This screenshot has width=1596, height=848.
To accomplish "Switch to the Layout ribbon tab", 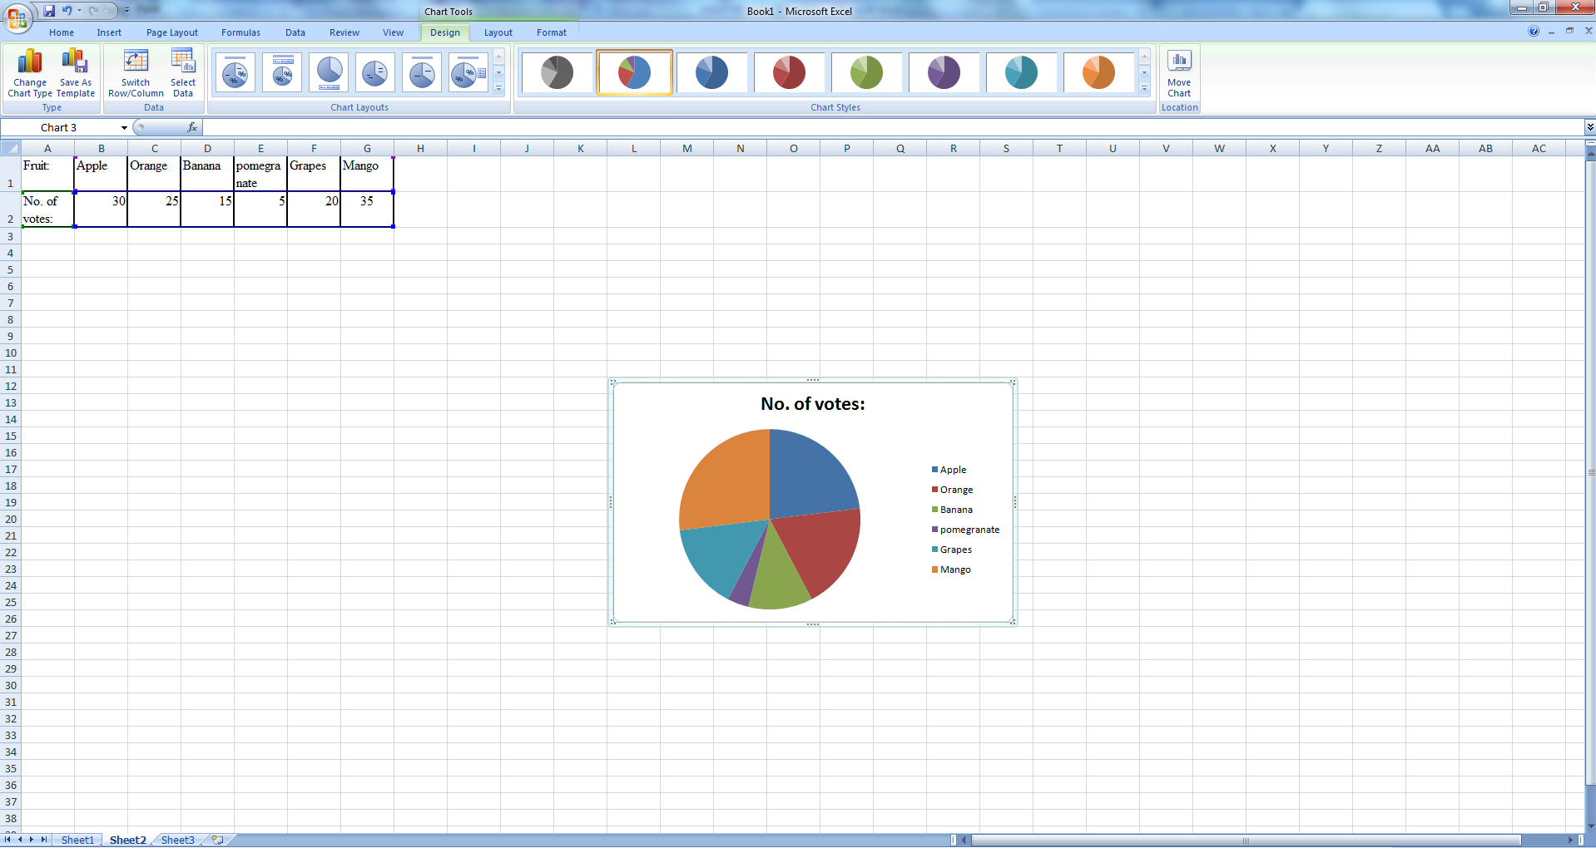I will tap(498, 32).
